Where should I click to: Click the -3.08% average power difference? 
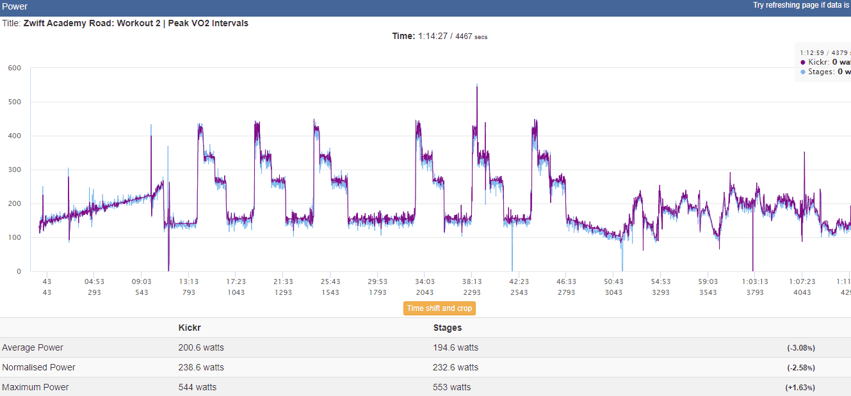801,349
